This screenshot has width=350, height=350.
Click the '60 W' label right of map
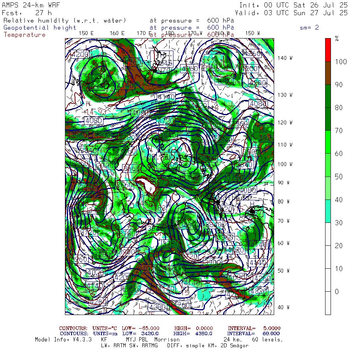(283, 243)
